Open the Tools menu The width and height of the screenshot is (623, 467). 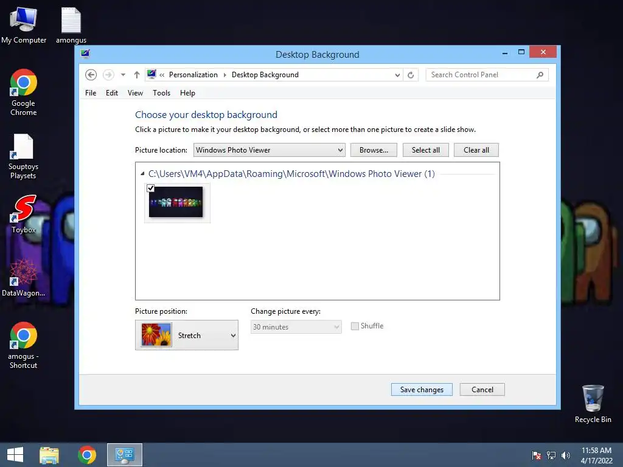(161, 93)
